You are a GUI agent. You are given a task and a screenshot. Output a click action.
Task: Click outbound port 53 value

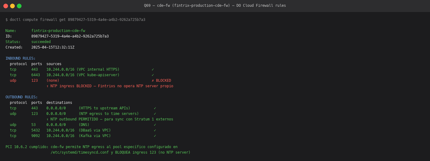point(33,125)
